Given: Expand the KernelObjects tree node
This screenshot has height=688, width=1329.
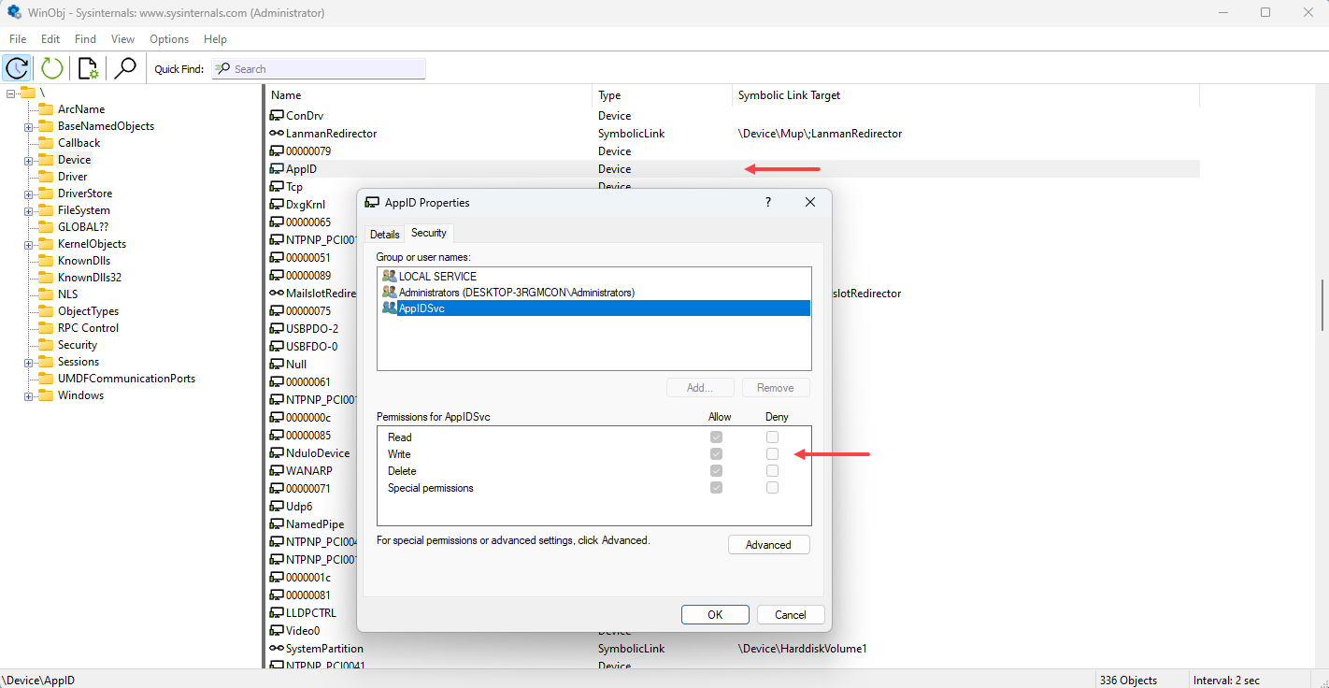Looking at the screenshot, I should click(x=29, y=245).
